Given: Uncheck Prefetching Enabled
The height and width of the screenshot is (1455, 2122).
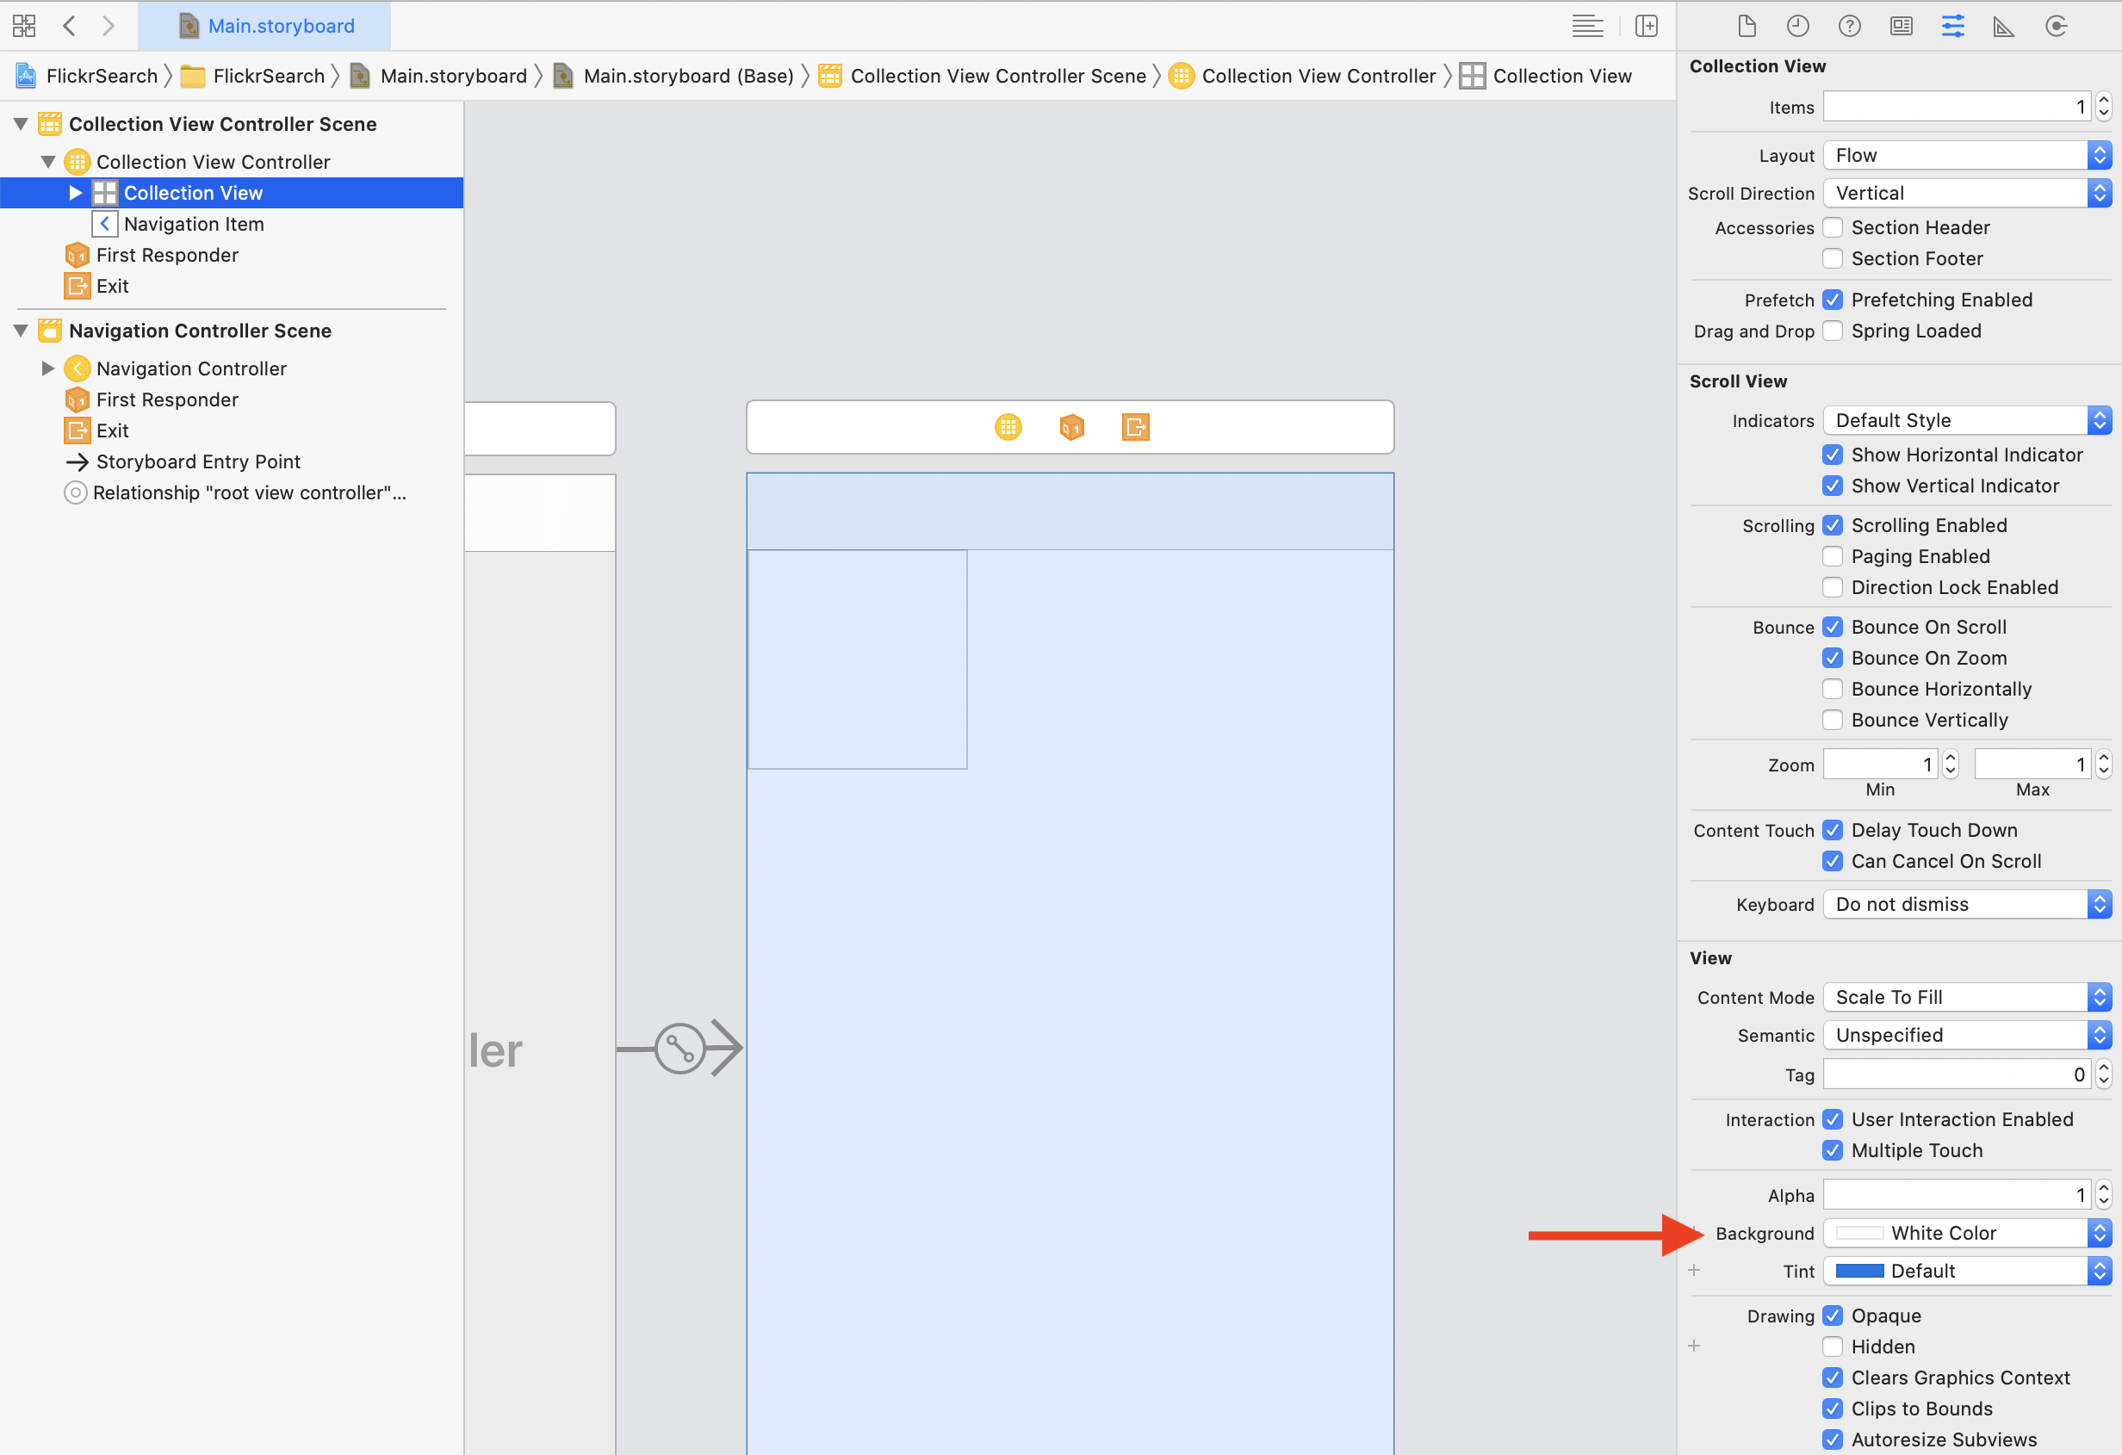Looking at the screenshot, I should pos(1832,300).
